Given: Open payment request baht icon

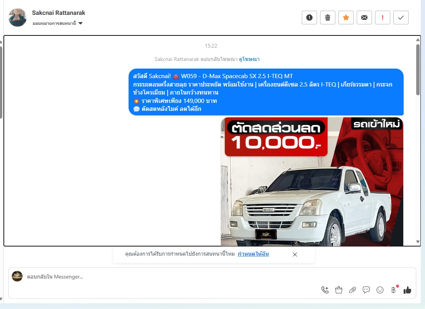Looking at the screenshot, I should tap(394, 290).
